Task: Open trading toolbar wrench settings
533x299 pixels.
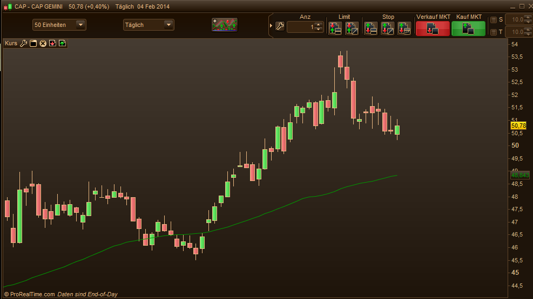Action: pyautogui.click(x=280, y=26)
